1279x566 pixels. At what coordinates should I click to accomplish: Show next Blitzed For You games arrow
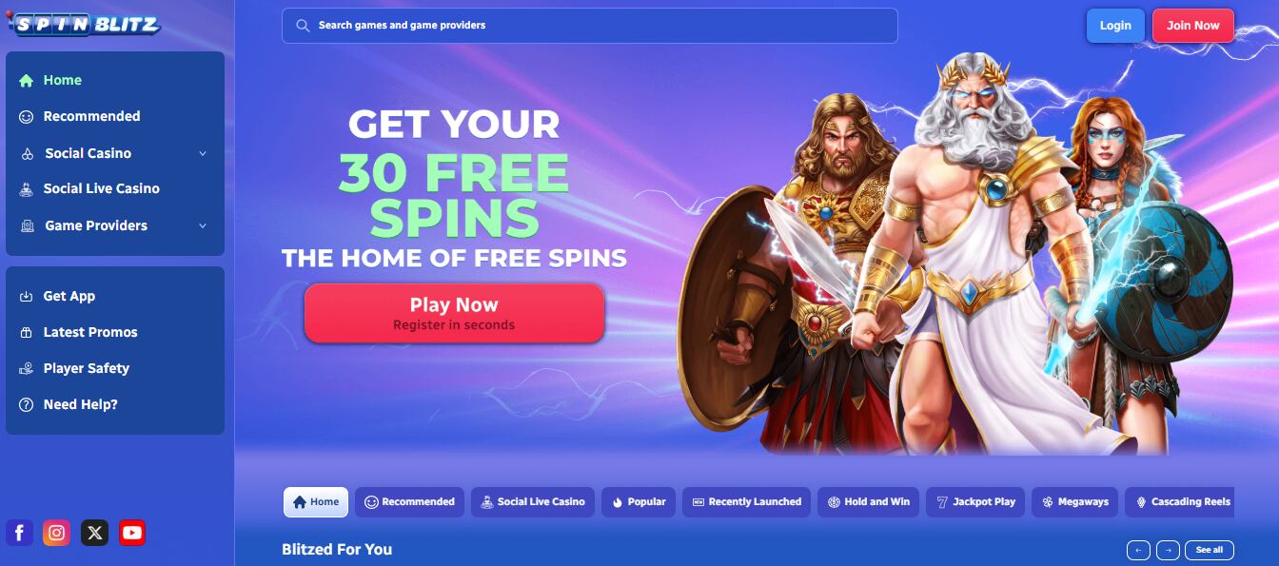click(x=1169, y=550)
